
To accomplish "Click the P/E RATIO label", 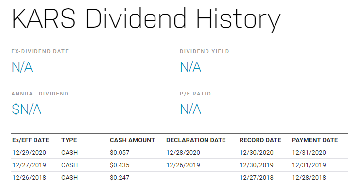I will tap(195, 94).
